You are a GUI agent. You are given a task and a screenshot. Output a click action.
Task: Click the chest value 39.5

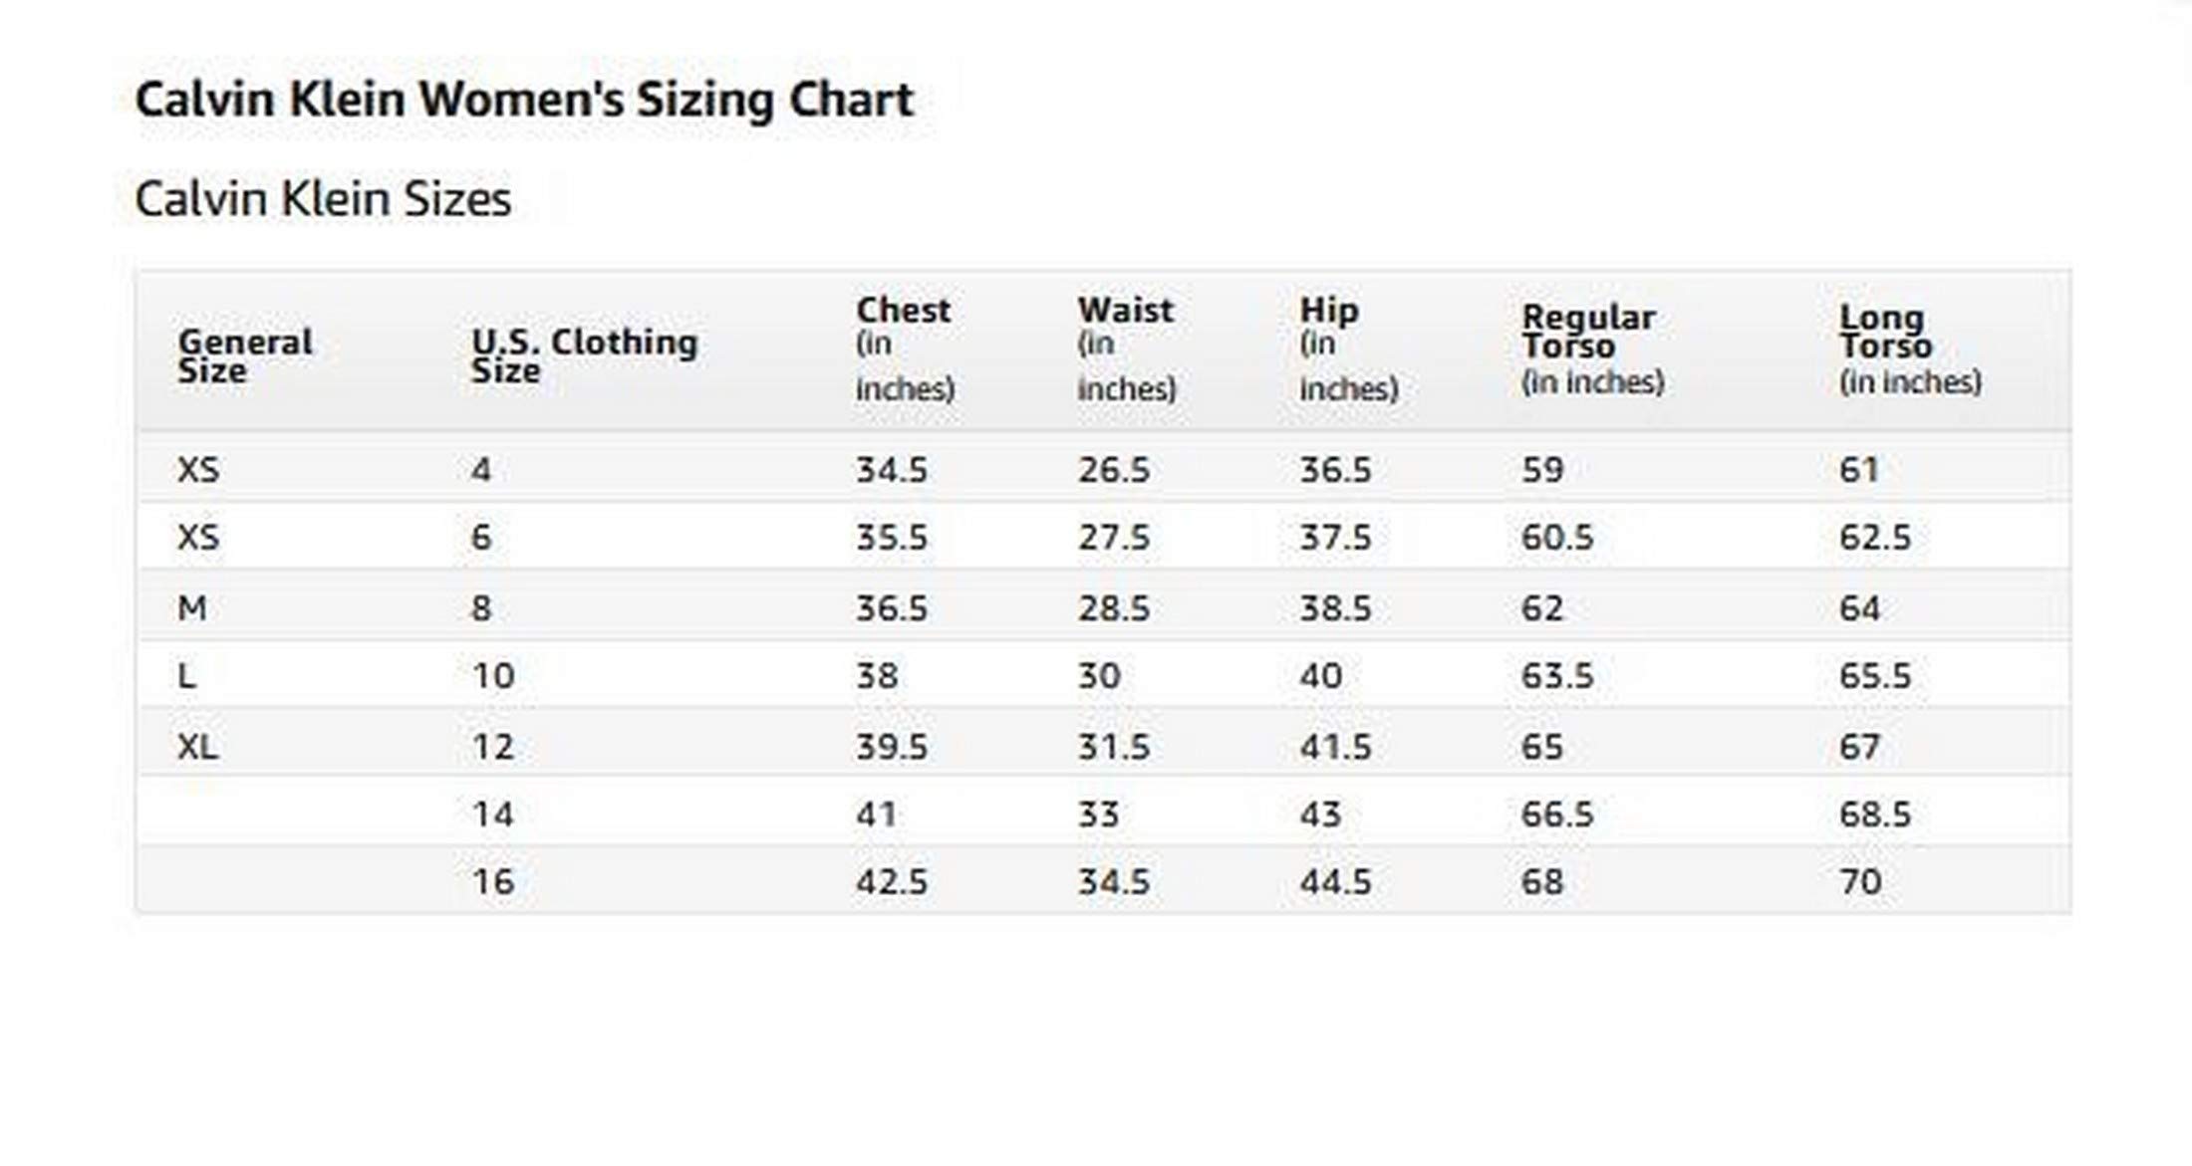[892, 746]
